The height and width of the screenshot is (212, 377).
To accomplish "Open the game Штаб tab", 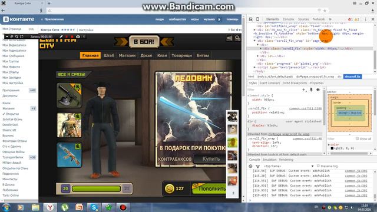I will (108, 55).
